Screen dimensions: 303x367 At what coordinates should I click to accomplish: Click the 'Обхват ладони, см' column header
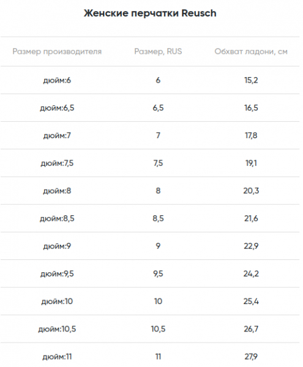251,51
